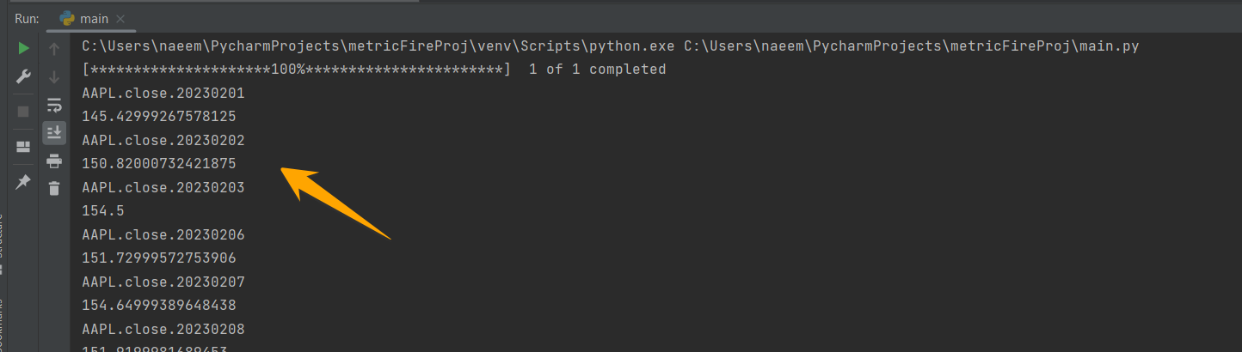Click the Stop process square icon
Viewport: 1242px width, 352px height.
(24, 112)
